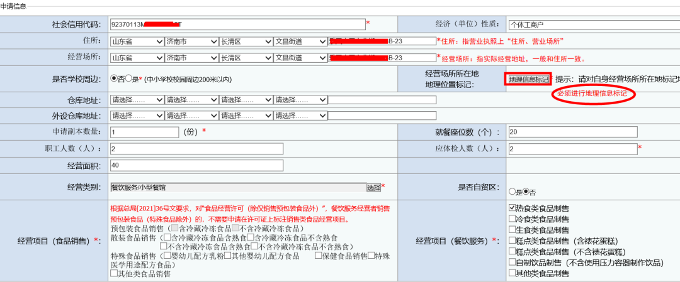
Task: Check the 其他类食品销售 checkbox
Action: coord(113,273)
